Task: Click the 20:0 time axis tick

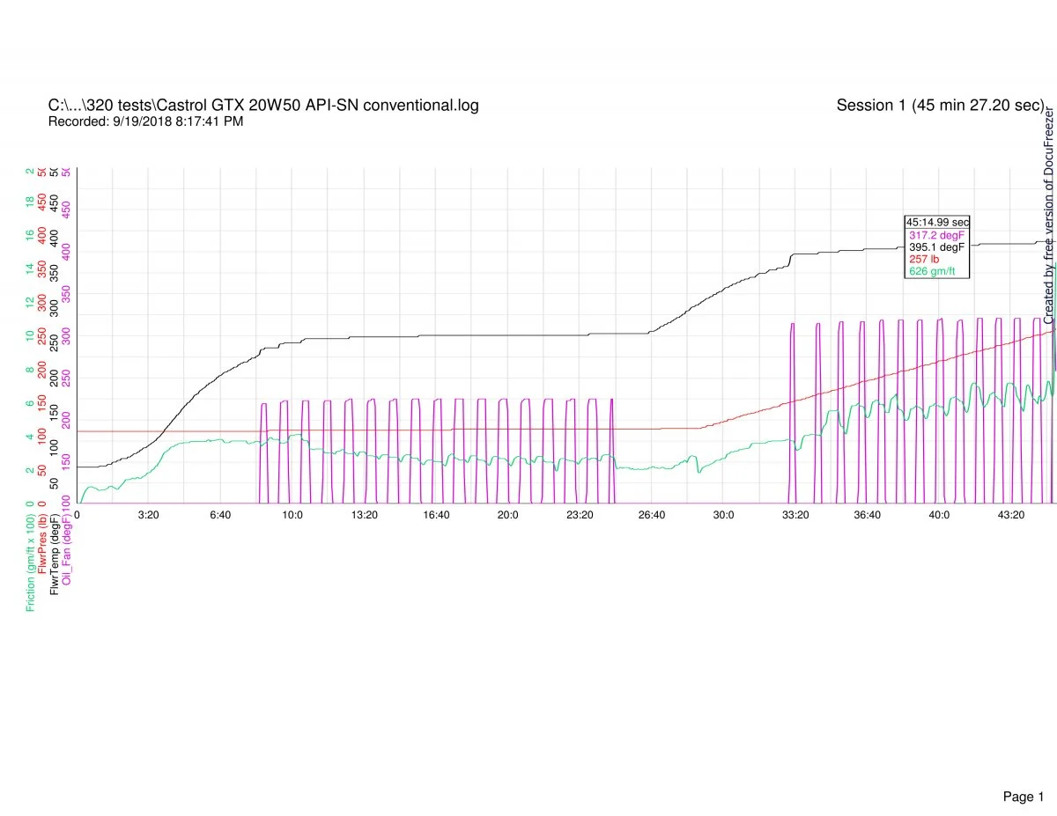Action: 507,515
